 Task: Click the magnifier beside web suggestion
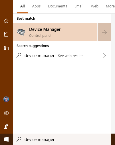click(19, 55)
